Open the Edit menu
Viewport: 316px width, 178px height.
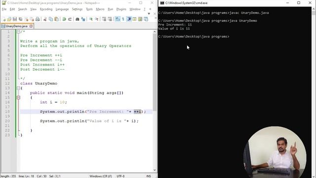[12, 9]
